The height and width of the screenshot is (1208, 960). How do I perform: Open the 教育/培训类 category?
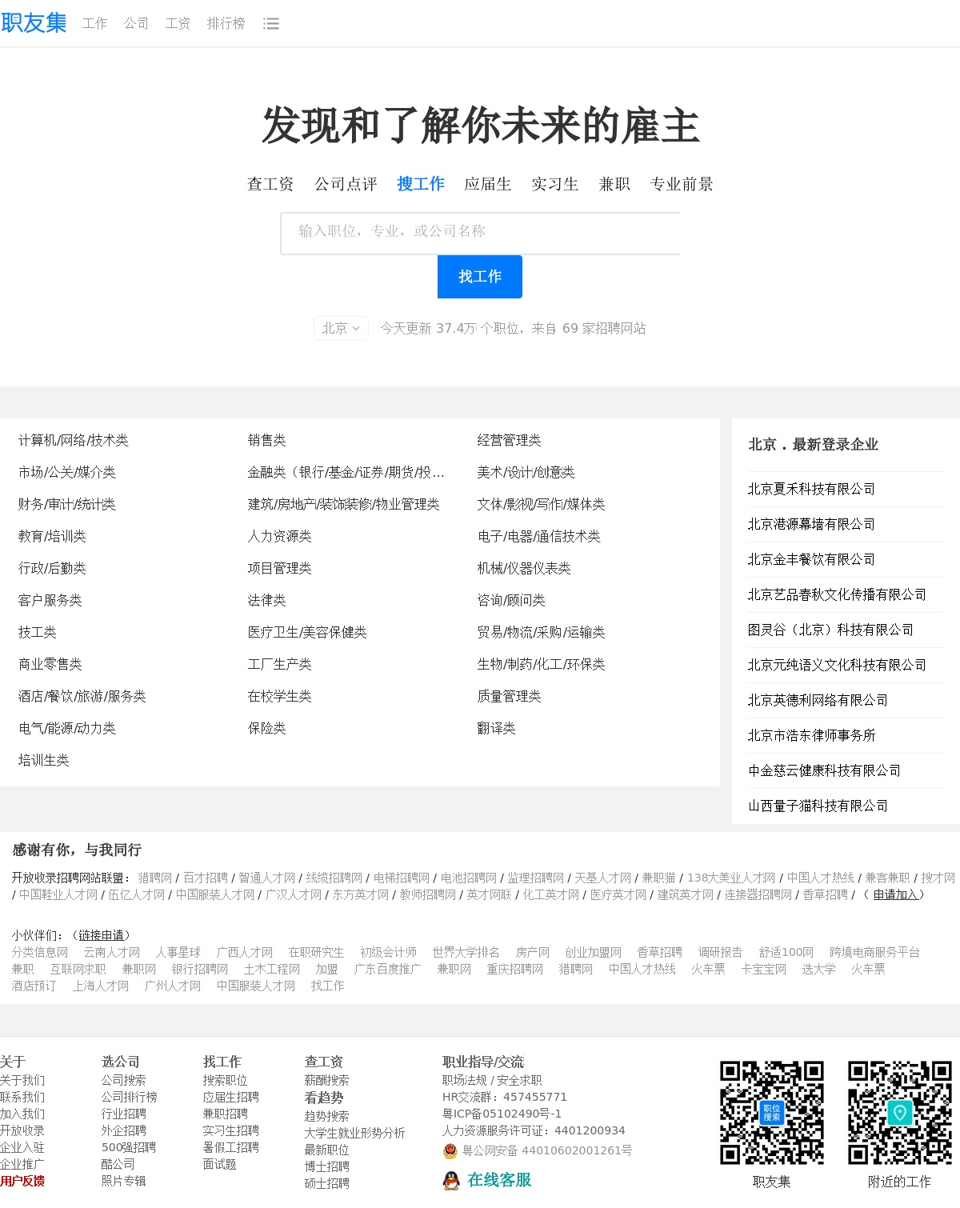(52, 536)
